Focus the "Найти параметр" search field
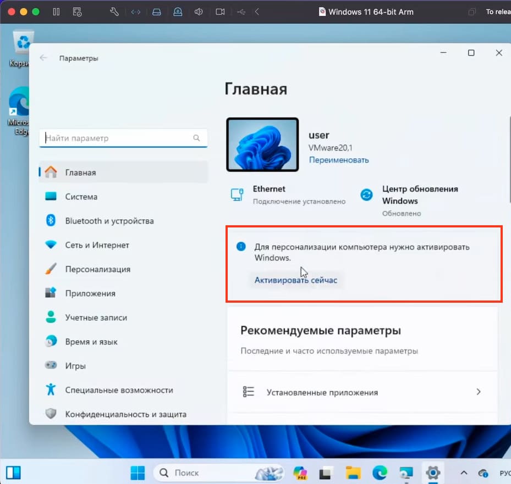Viewport: 511px width, 484px height. pos(123,138)
